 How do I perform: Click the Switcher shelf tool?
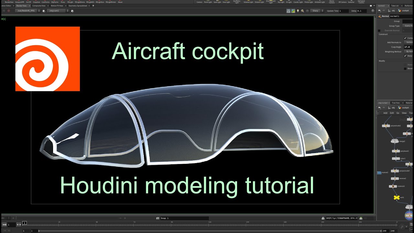[351, 2]
